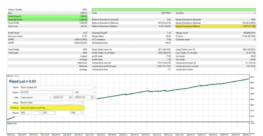Click the Balance legend label on the chart
263x136 pixels.
pyautogui.click(x=10, y=76)
